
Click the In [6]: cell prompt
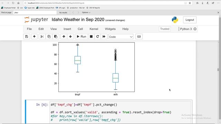coord(42,105)
